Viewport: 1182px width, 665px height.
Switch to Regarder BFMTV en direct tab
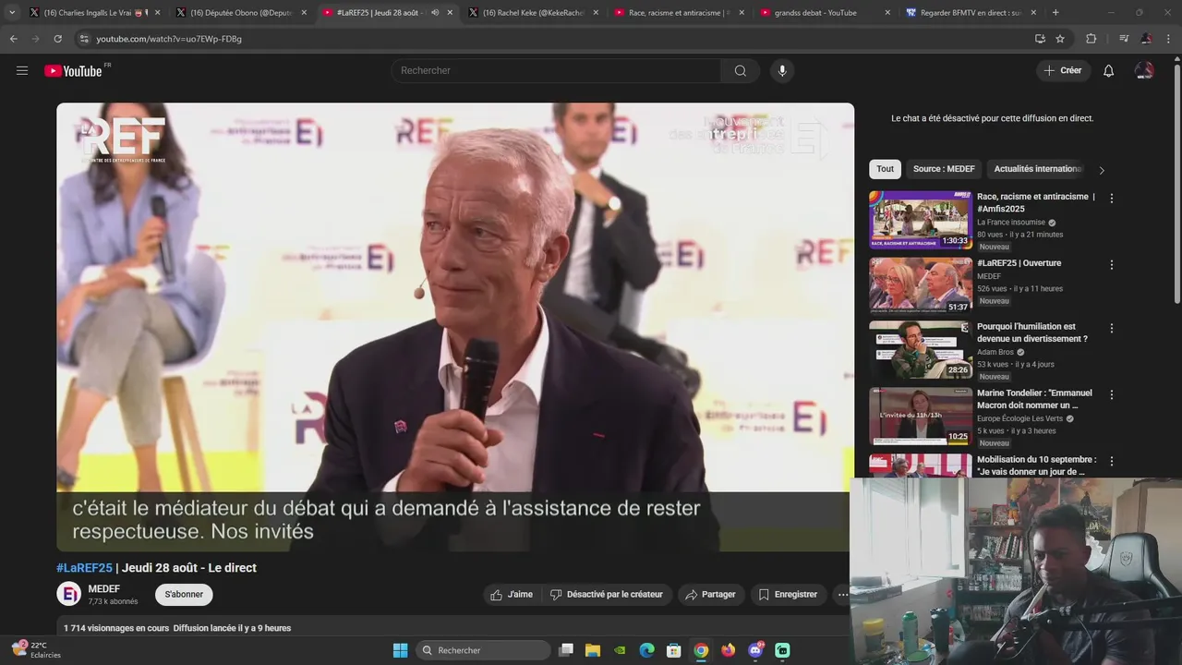pos(971,13)
